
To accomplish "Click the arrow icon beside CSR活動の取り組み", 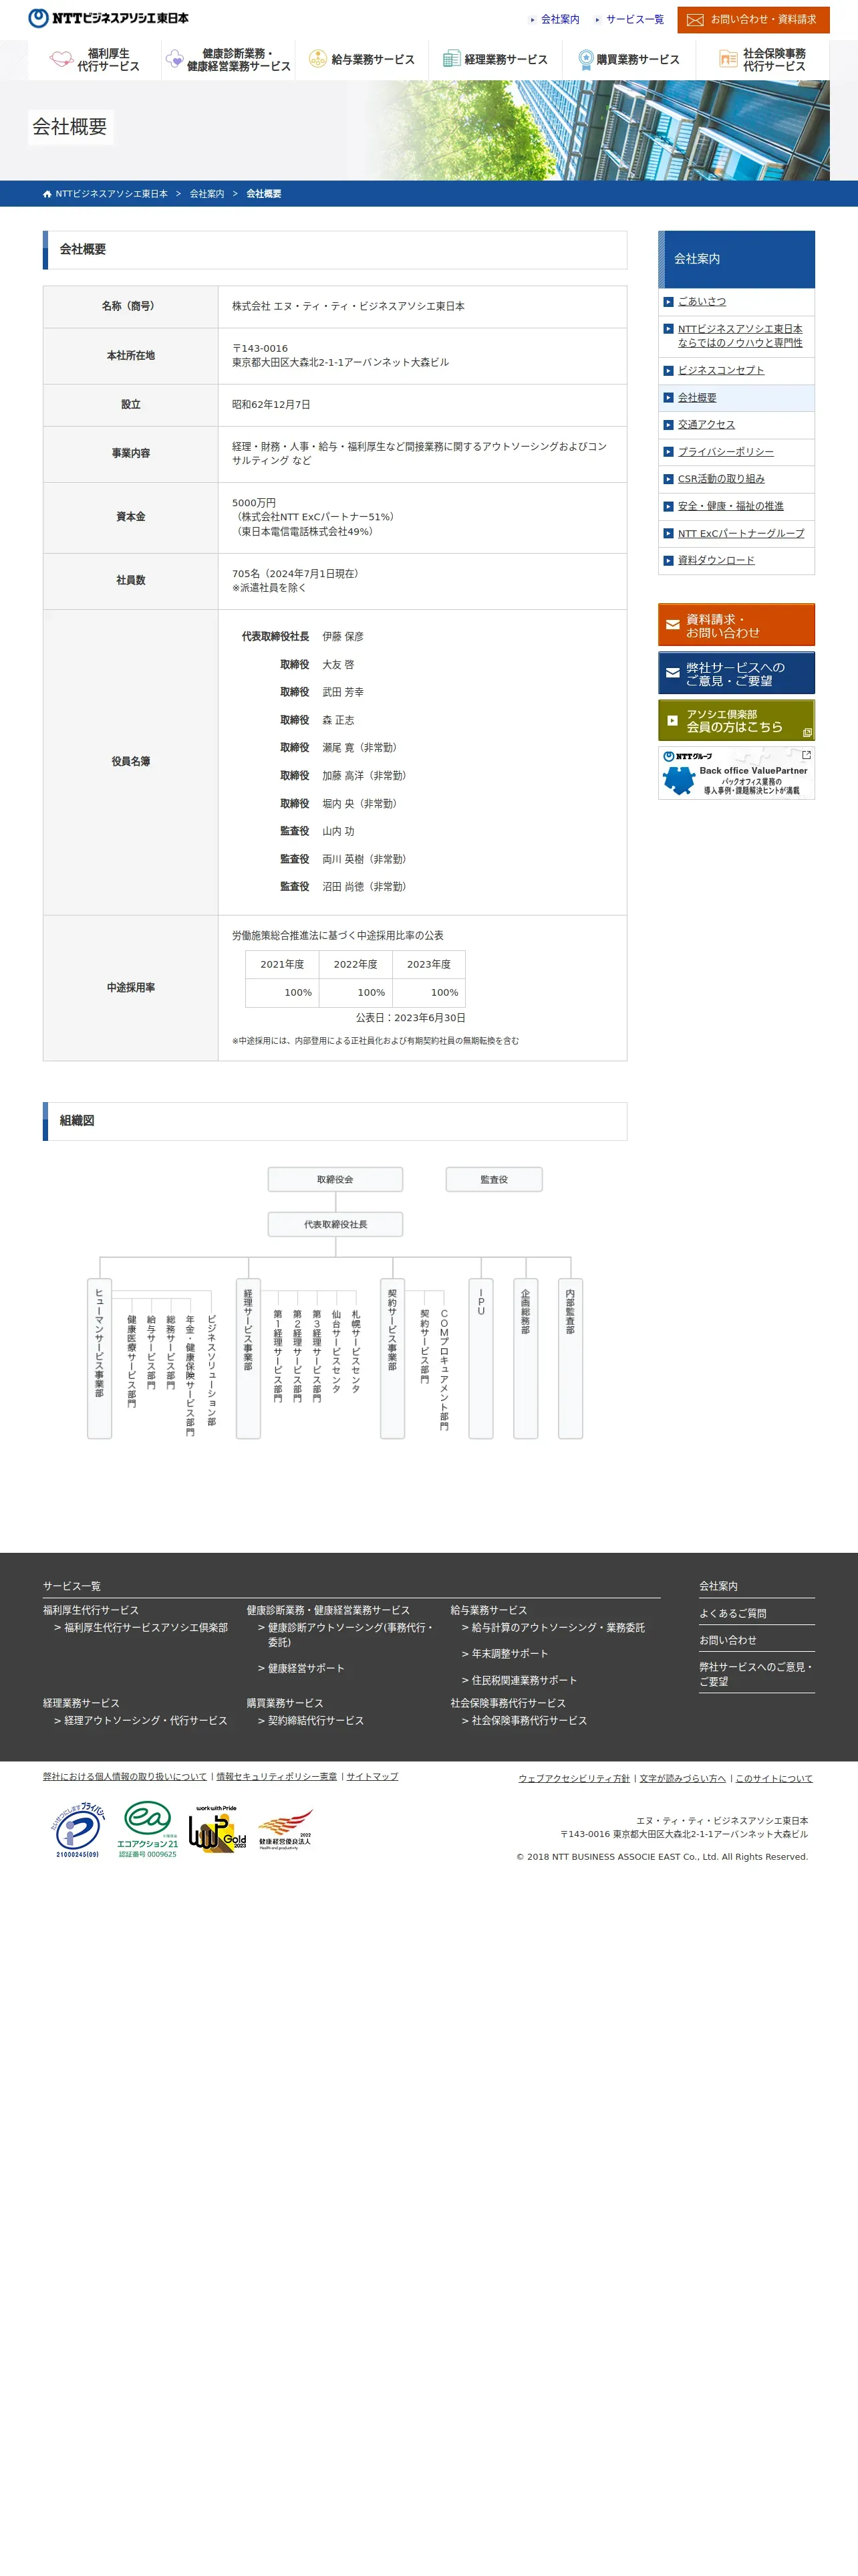I will tap(668, 479).
